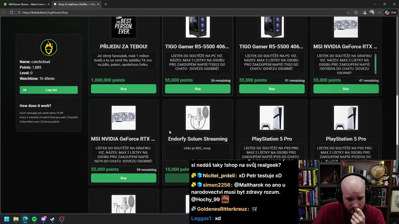Click the 'Name: czechcloud' line
The image size is (399, 224).
click(x=35, y=62)
